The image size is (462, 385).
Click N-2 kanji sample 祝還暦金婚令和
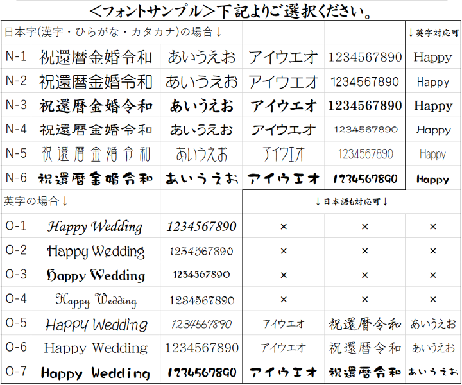pos(96,81)
